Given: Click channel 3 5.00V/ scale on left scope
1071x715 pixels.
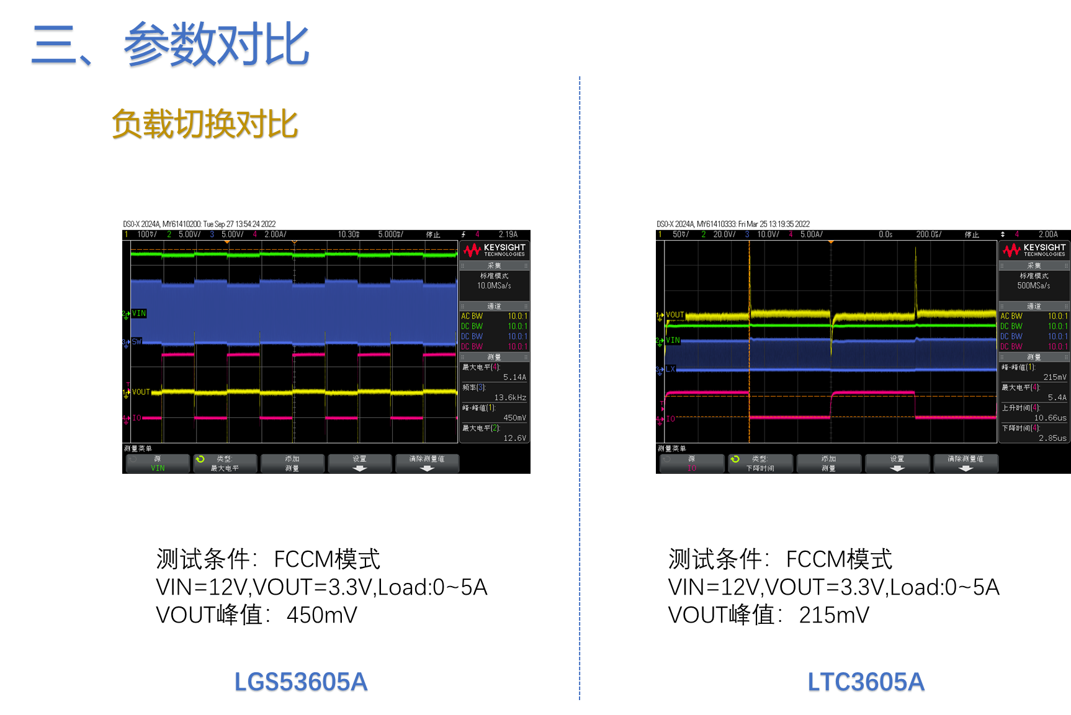Looking at the screenshot, I should point(232,234).
